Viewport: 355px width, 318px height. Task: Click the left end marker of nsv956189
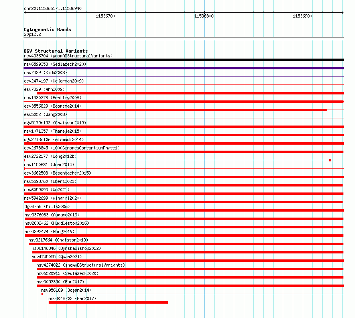[42, 294]
